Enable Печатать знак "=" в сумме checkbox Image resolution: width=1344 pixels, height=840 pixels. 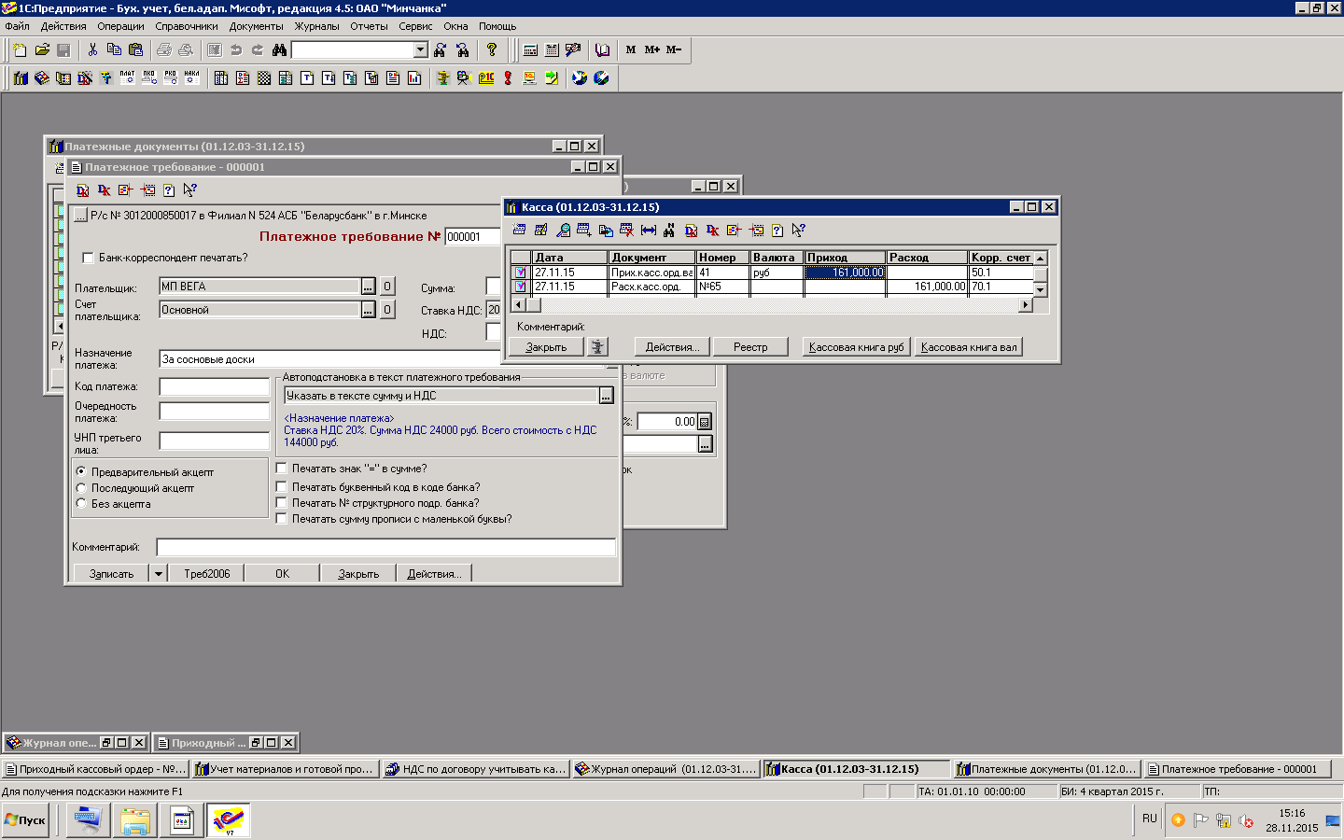[x=281, y=468]
